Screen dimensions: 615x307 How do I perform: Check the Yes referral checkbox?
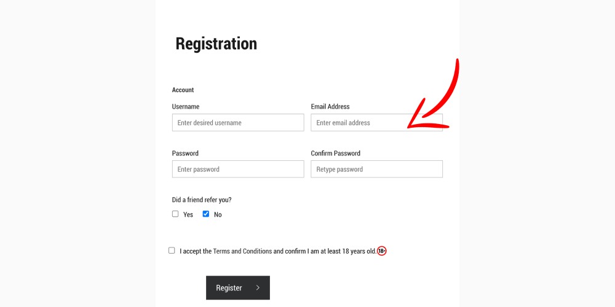pos(175,214)
